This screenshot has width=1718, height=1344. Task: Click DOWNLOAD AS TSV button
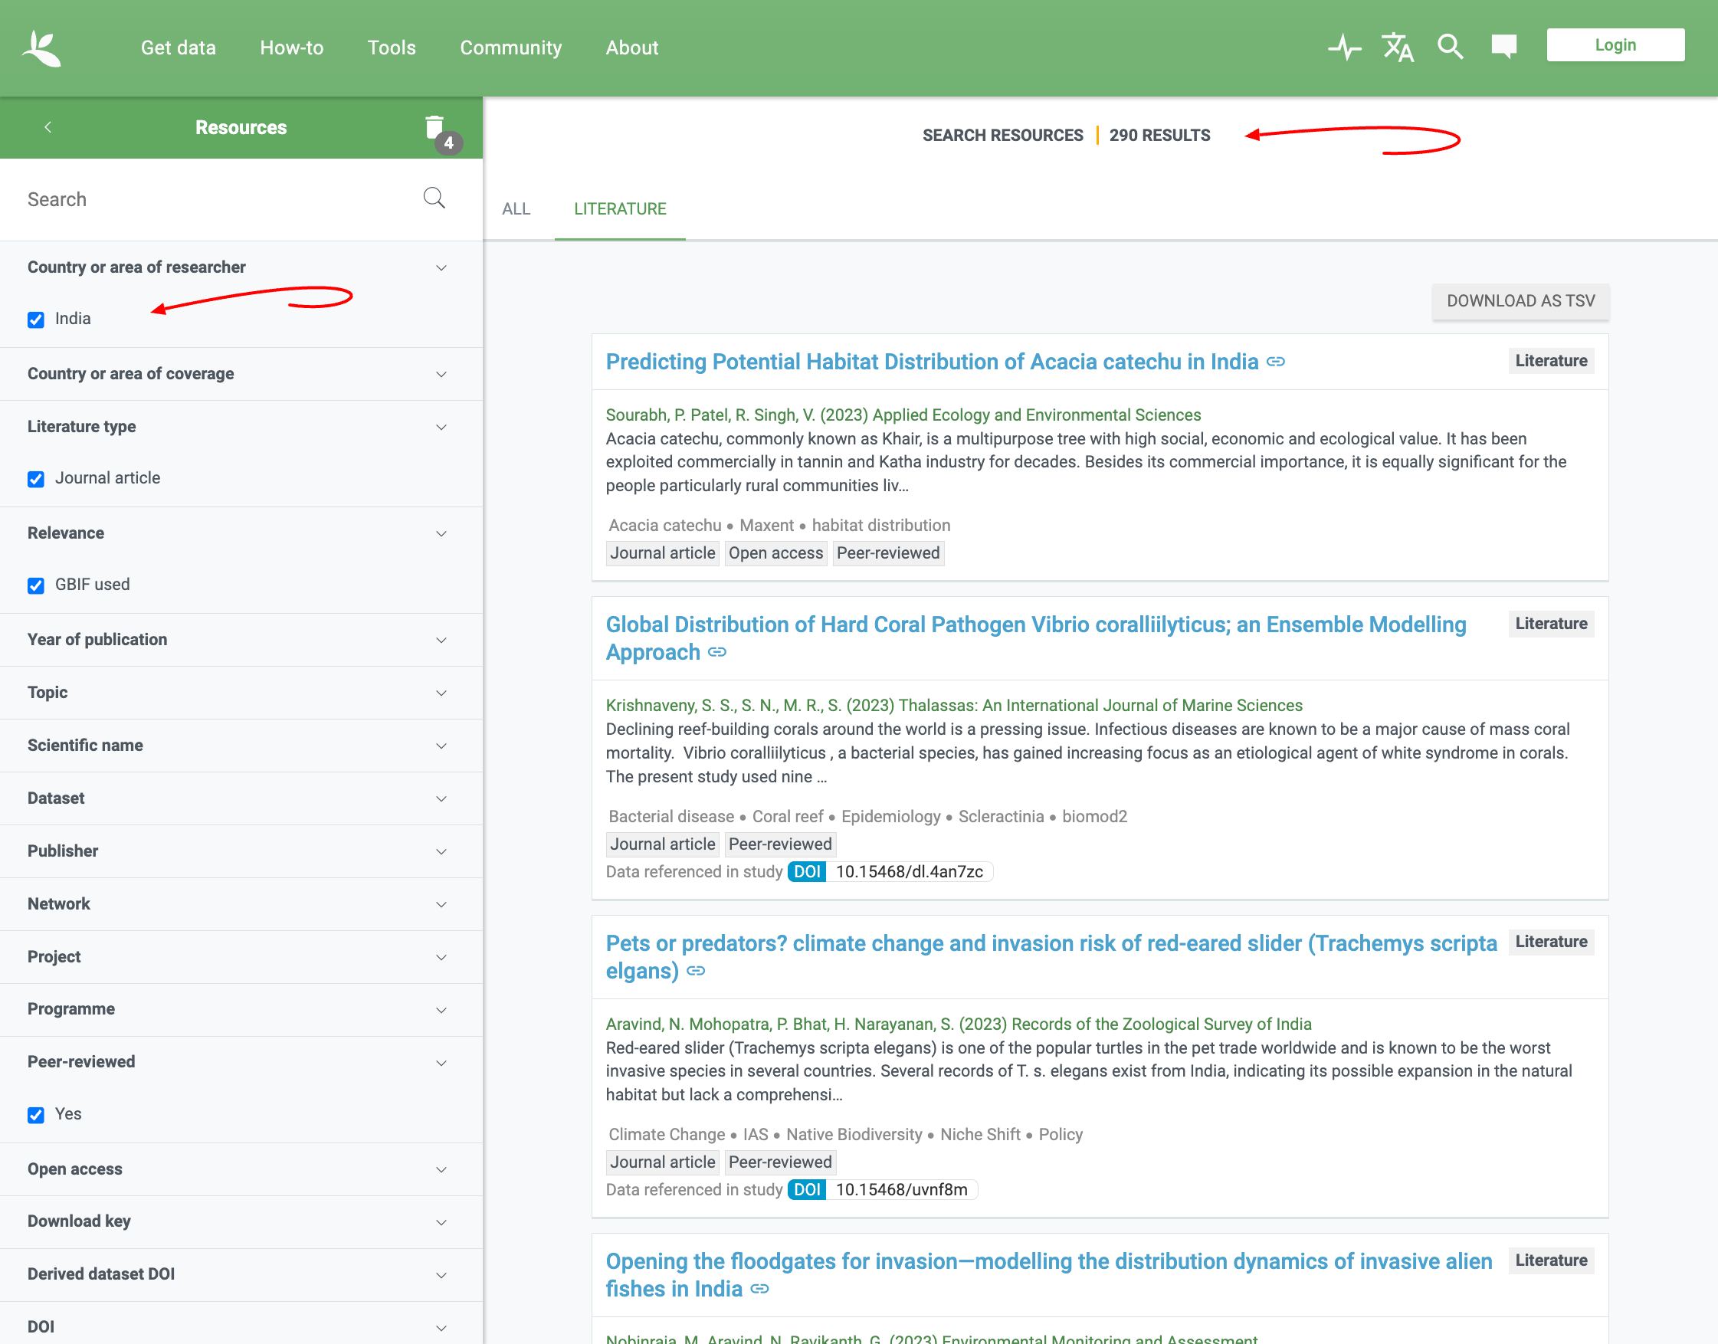(1520, 300)
